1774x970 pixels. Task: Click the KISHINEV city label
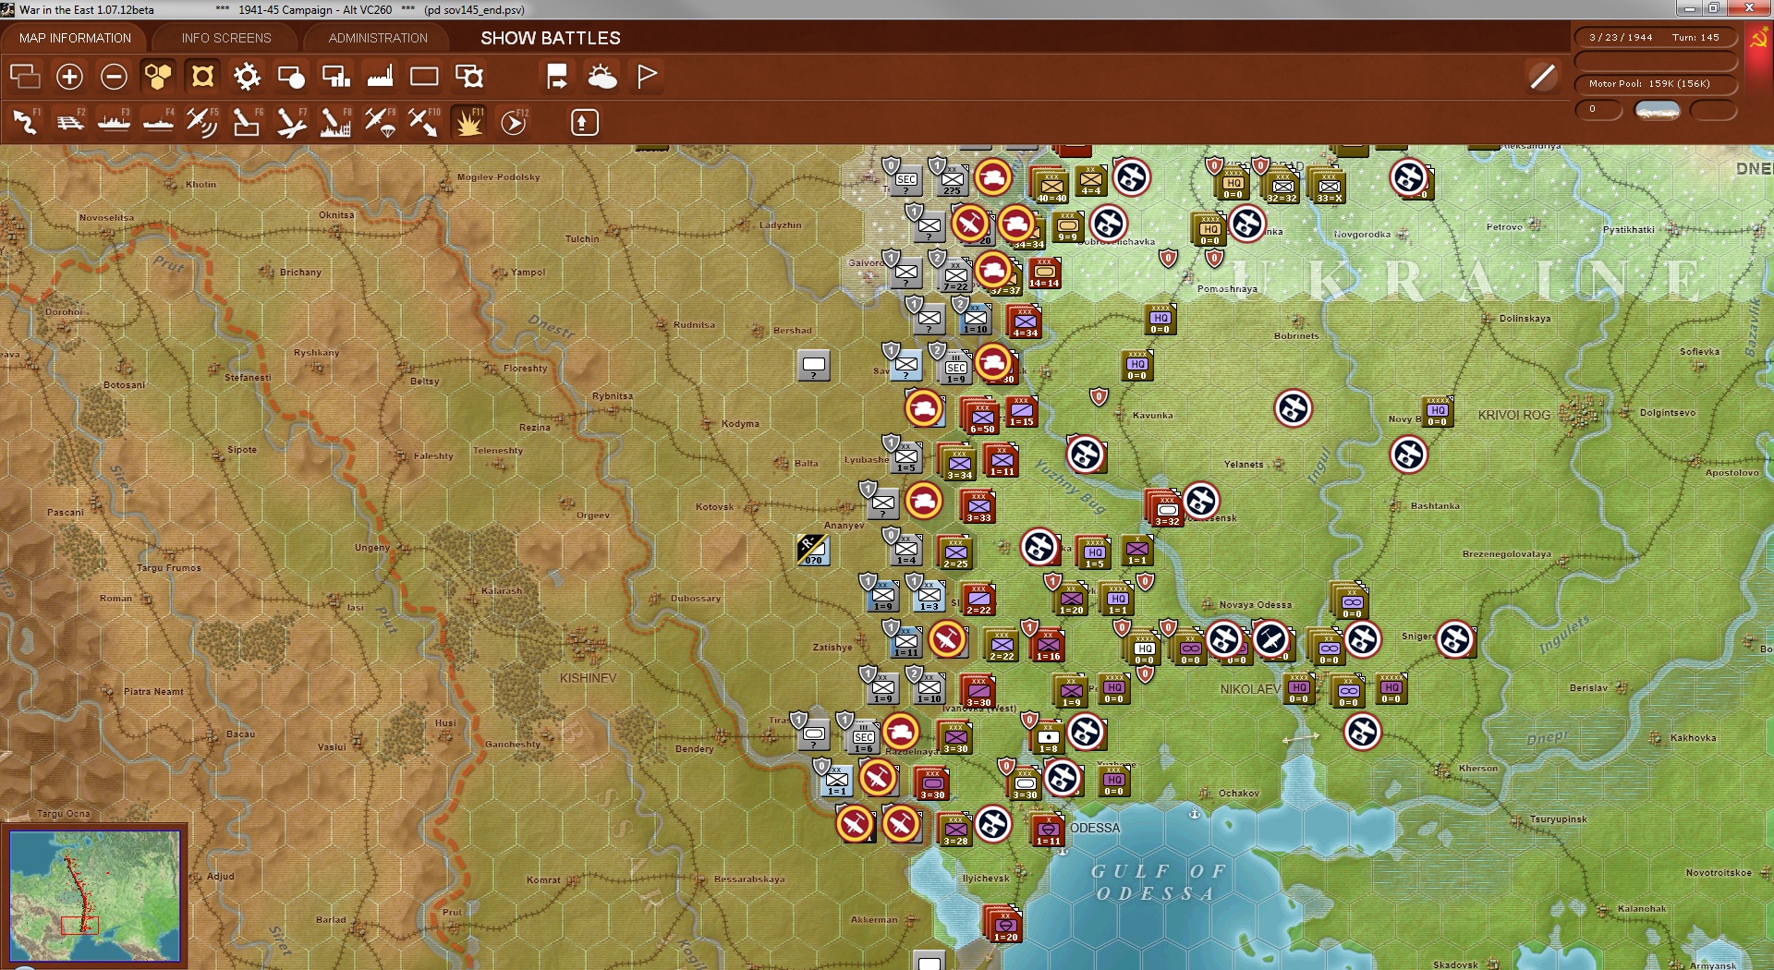tap(588, 678)
